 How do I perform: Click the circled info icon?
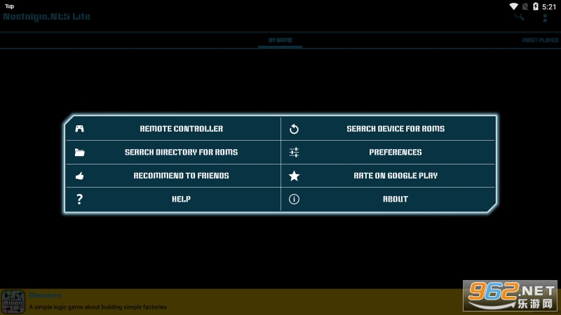[x=294, y=199]
